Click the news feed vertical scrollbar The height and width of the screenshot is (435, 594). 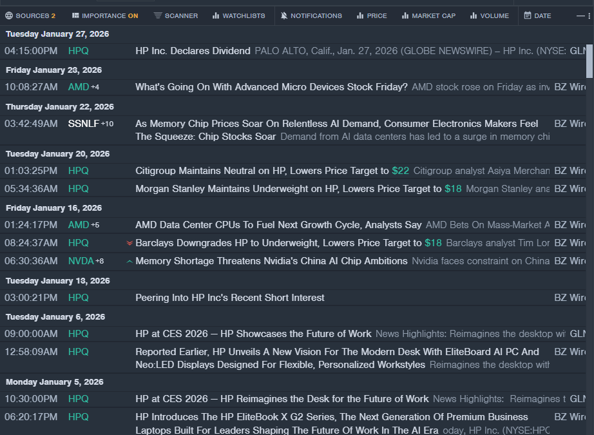tap(589, 61)
